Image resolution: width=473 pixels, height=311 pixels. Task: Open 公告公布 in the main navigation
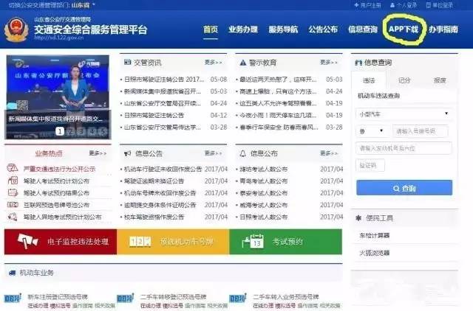pos(323,29)
